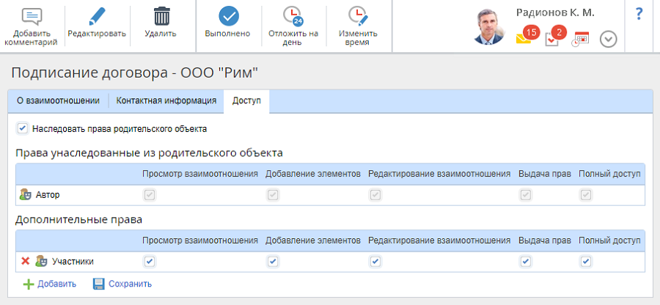This screenshot has height=305, width=660.
Task: Uncheck Участники view relationship checkbox
Action: [x=150, y=261]
